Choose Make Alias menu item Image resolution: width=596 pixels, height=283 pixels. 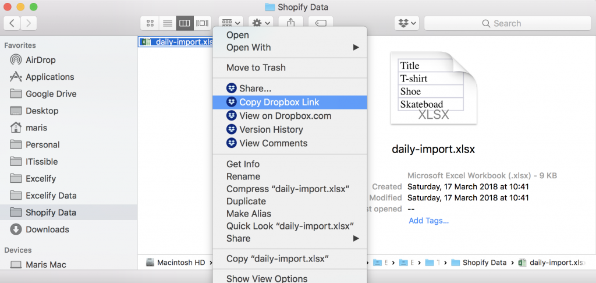tap(290, 214)
